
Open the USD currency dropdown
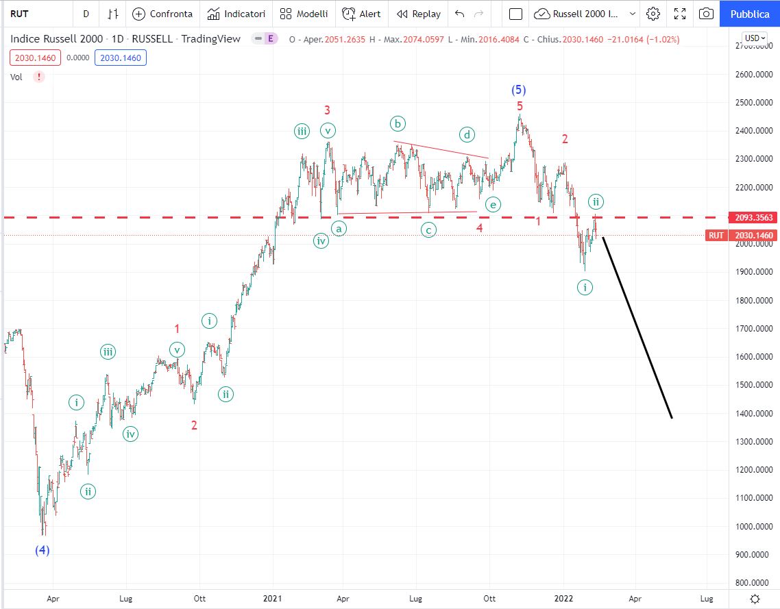tap(755, 38)
